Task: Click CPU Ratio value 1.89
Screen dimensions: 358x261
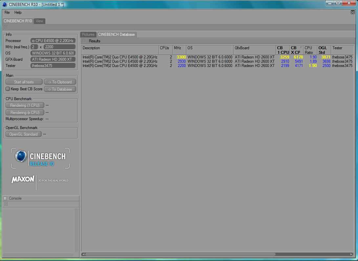Action: click(313, 61)
